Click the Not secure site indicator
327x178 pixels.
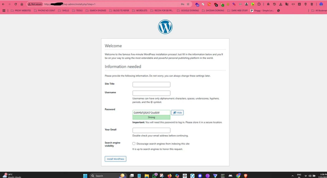point(35,4)
